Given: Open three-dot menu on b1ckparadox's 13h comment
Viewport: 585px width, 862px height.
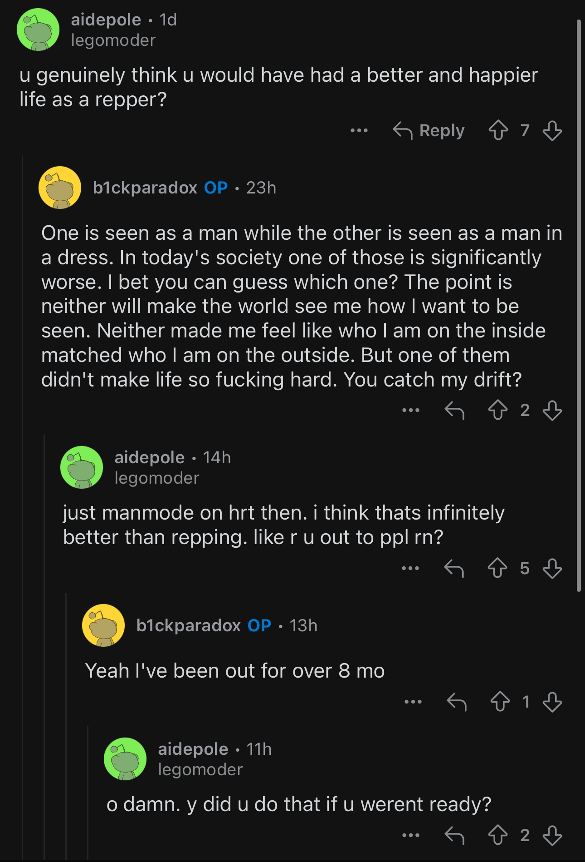Looking at the screenshot, I should [413, 702].
